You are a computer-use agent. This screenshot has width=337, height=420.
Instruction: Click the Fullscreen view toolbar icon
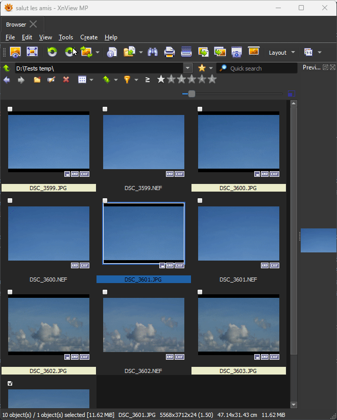point(32,52)
